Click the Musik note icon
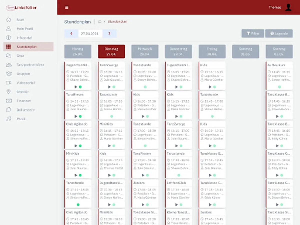 (9, 119)
